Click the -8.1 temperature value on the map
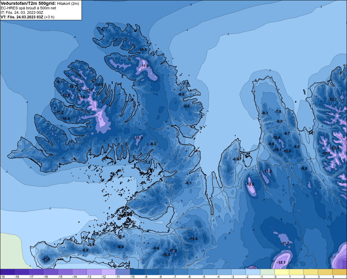The width and height of the screenshot is (347, 279). [188, 183]
